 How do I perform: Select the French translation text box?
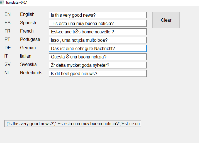(x=98, y=32)
